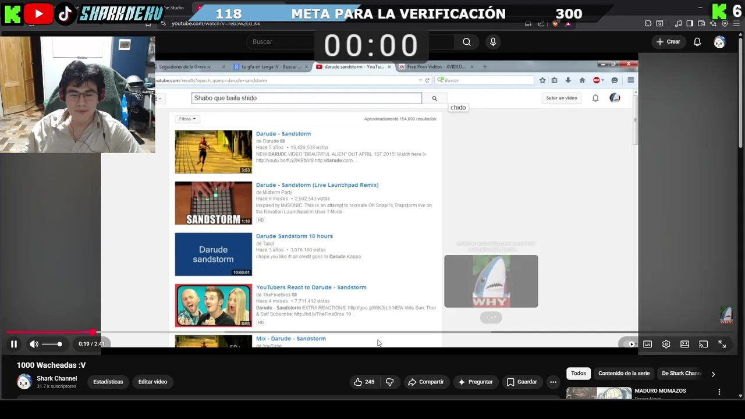The image size is (745, 419).
Task: Select the De Shark Channel chip
Action: pos(681,374)
